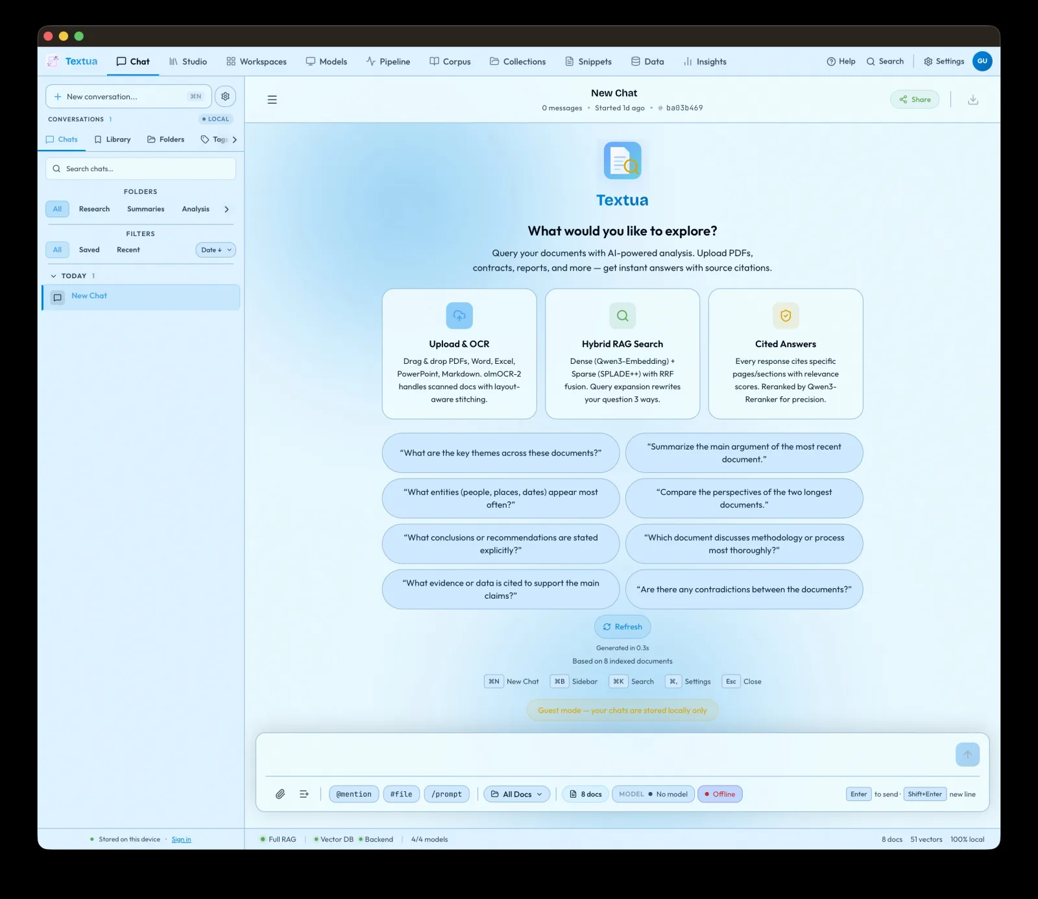The image size is (1038, 899).
Task: Choose "Compare the perspectives" suggestion
Action: point(744,498)
